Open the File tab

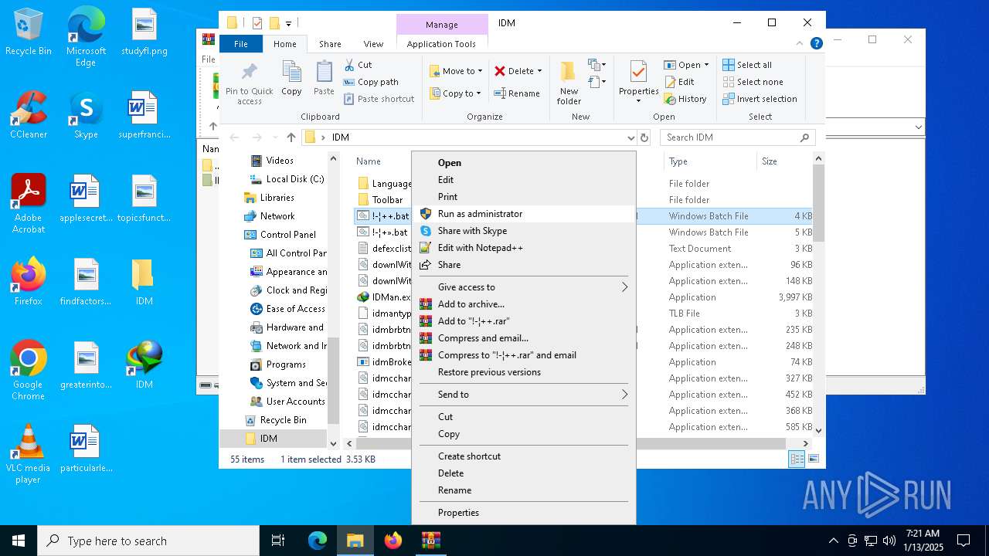[241, 44]
